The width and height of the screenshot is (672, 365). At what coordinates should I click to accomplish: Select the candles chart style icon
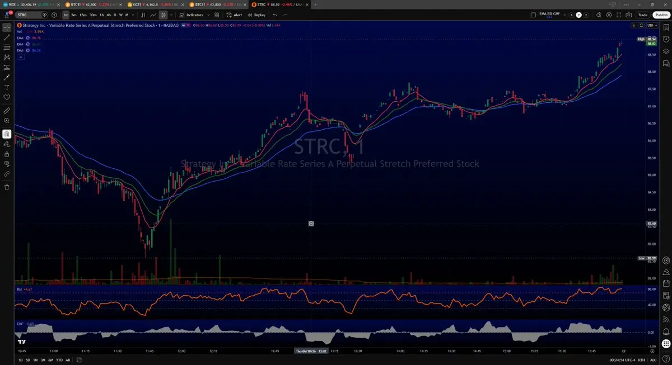pyautogui.click(x=164, y=15)
